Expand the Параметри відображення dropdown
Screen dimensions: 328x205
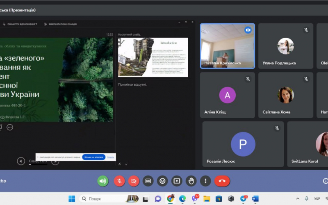pos(20,24)
